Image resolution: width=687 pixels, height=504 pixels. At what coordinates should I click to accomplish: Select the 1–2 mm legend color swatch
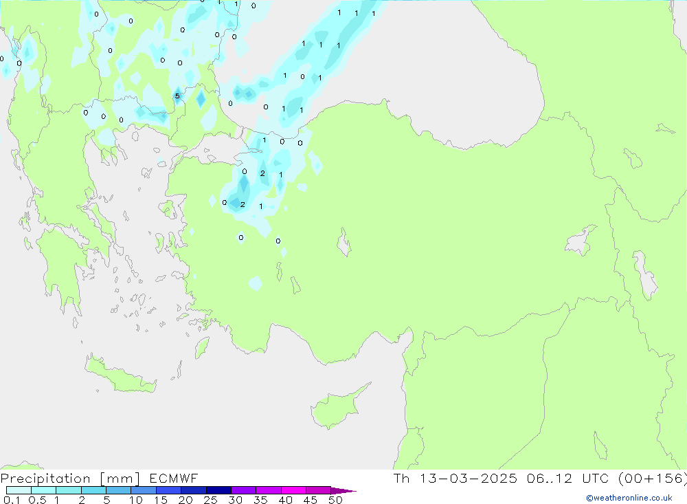coord(69,490)
